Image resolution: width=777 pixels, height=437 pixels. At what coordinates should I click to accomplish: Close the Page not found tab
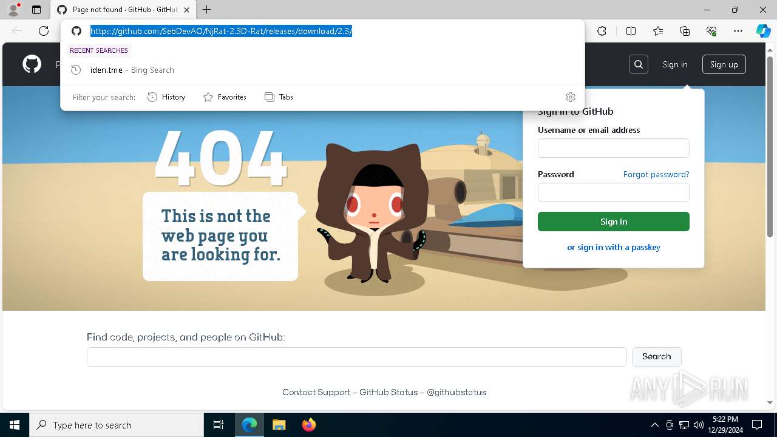click(187, 10)
